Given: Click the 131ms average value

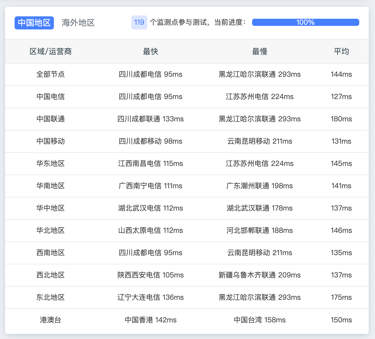Looking at the screenshot, I should pyautogui.click(x=341, y=141).
